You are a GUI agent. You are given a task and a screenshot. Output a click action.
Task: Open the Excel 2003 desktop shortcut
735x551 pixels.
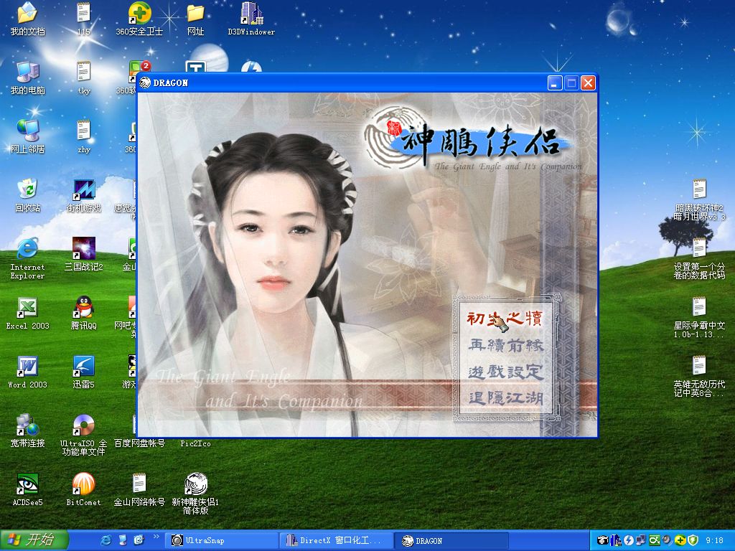(28, 314)
